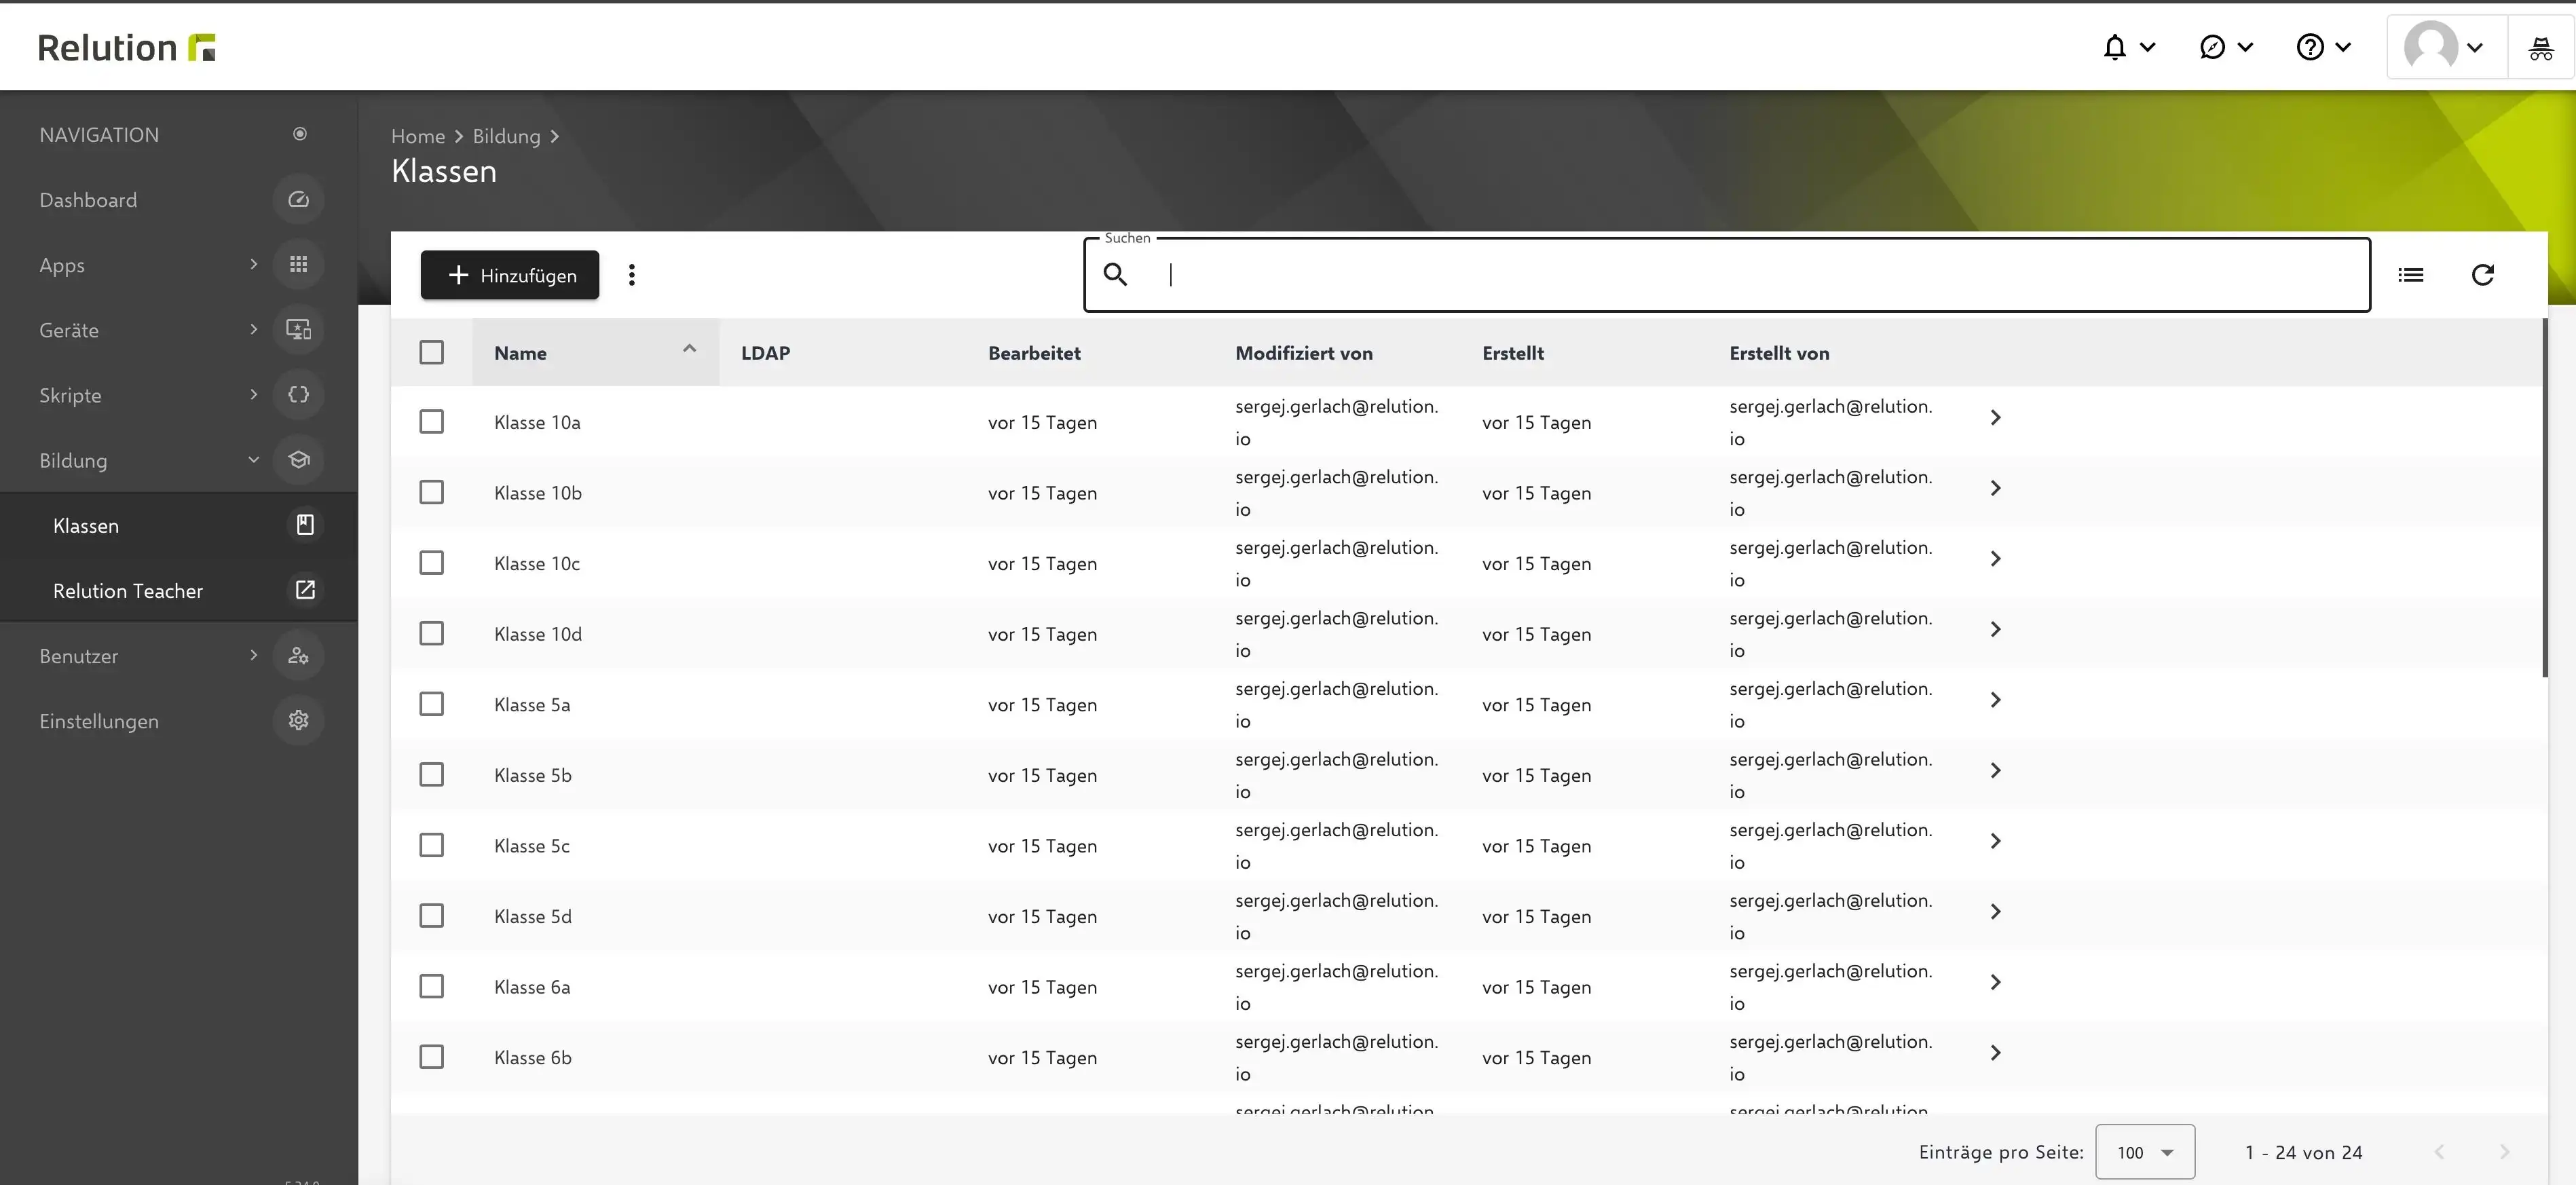Click the three-dot more actions menu

click(x=631, y=275)
